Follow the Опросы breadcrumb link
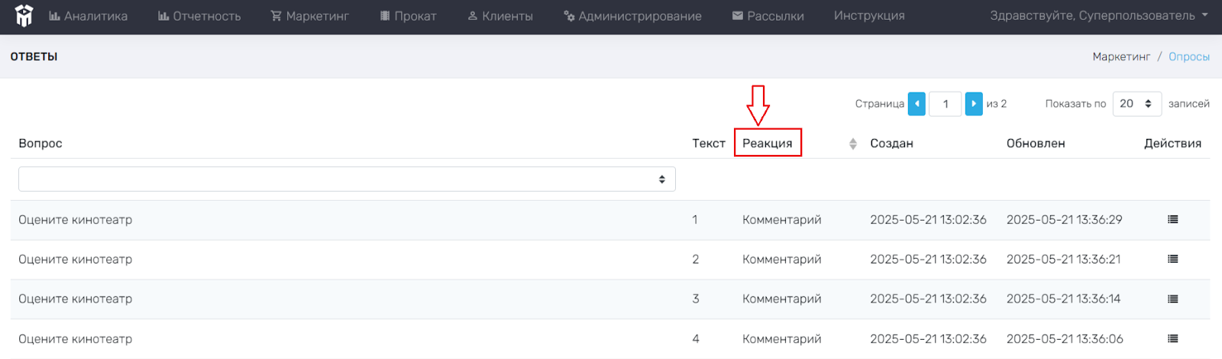The image size is (1222, 359). [x=1189, y=57]
